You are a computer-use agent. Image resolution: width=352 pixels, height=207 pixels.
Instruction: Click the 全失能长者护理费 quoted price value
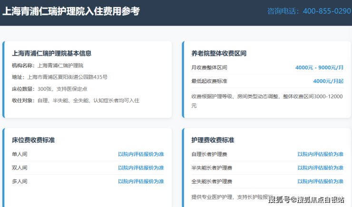(x=320, y=181)
